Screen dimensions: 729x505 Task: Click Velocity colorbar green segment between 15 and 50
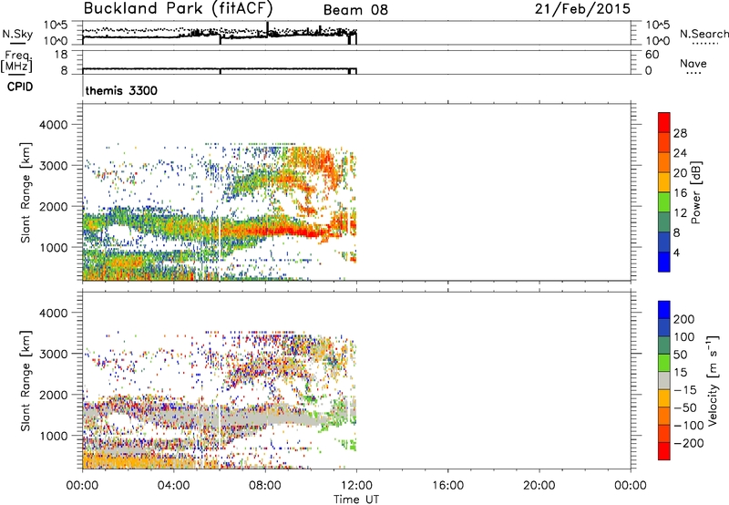(664, 363)
